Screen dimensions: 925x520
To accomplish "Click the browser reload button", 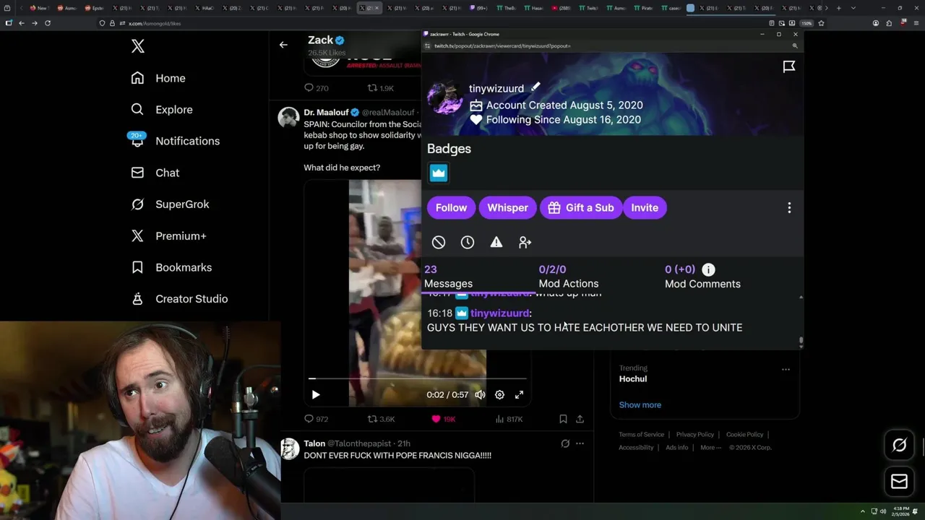I will tap(48, 23).
